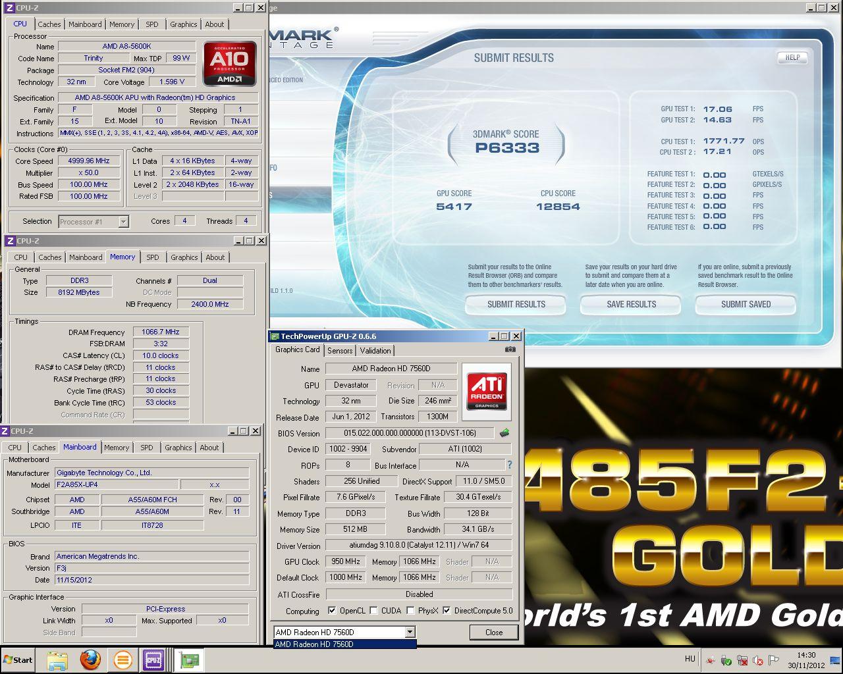Viewport: 843px width, 674px height.
Task: Open Mainboard tab in the top CPU-Z window
Action: pyautogui.click(x=86, y=24)
